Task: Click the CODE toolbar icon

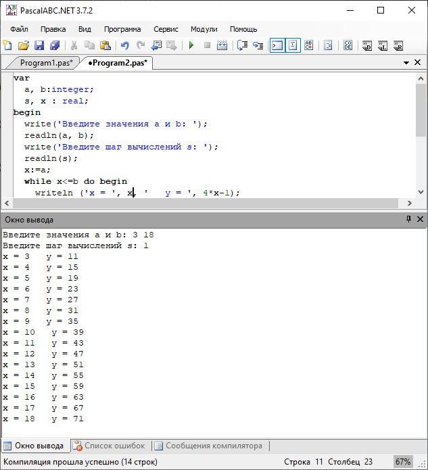Action: click(348, 45)
